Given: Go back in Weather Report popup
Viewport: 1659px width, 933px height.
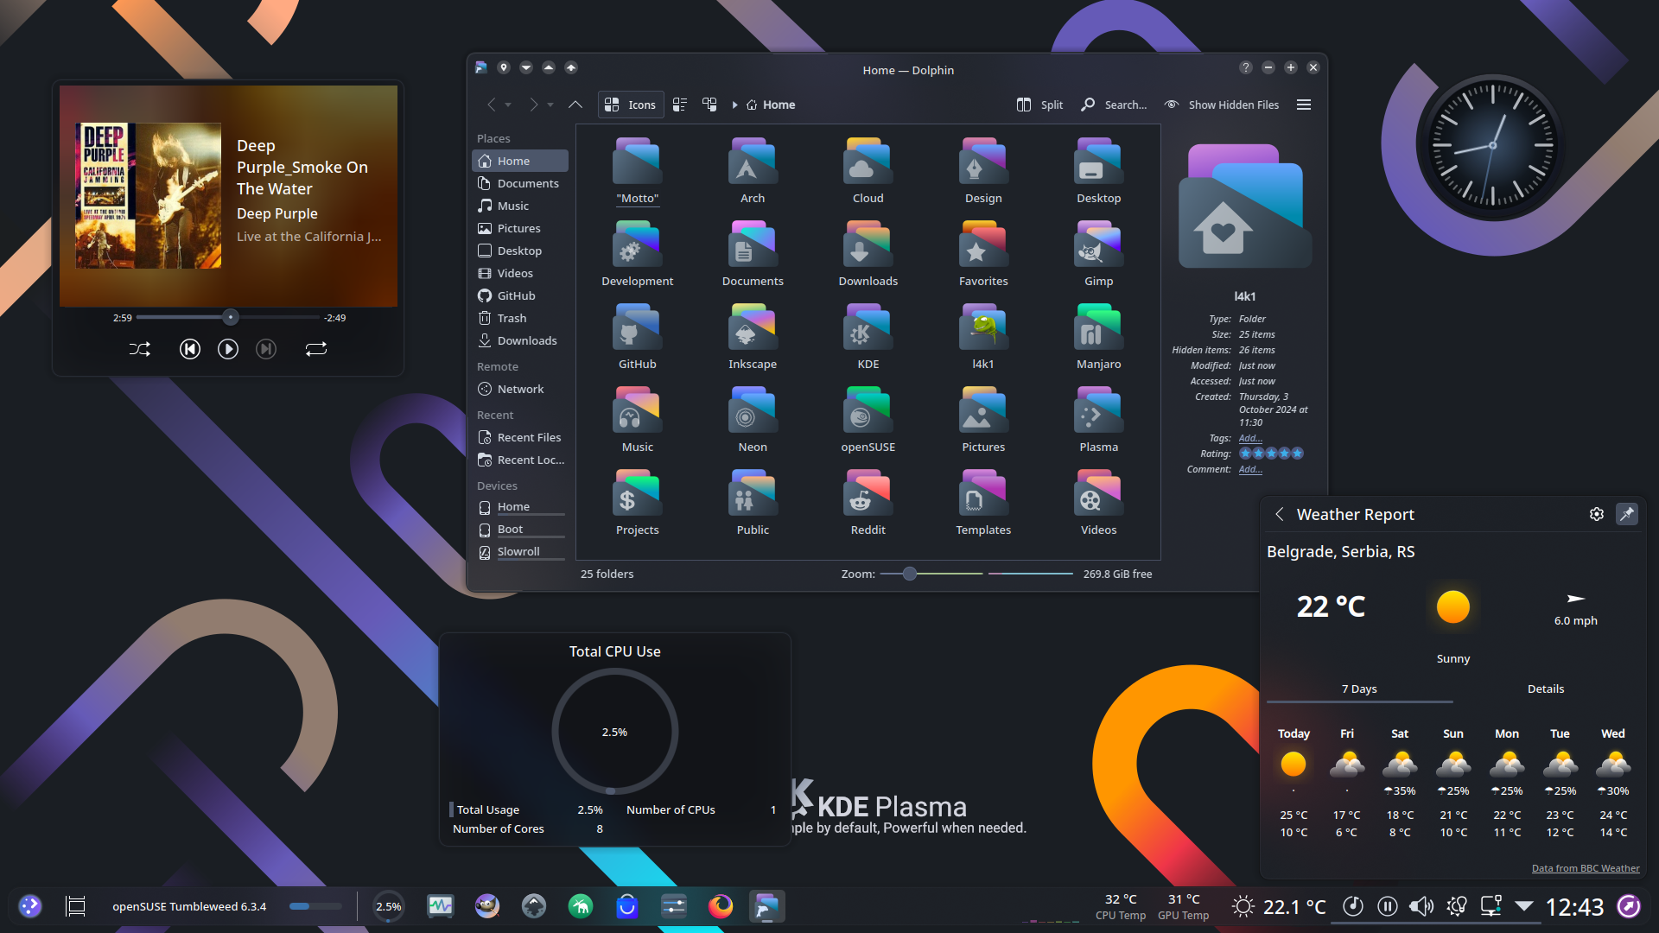Looking at the screenshot, I should point(1280,514).
